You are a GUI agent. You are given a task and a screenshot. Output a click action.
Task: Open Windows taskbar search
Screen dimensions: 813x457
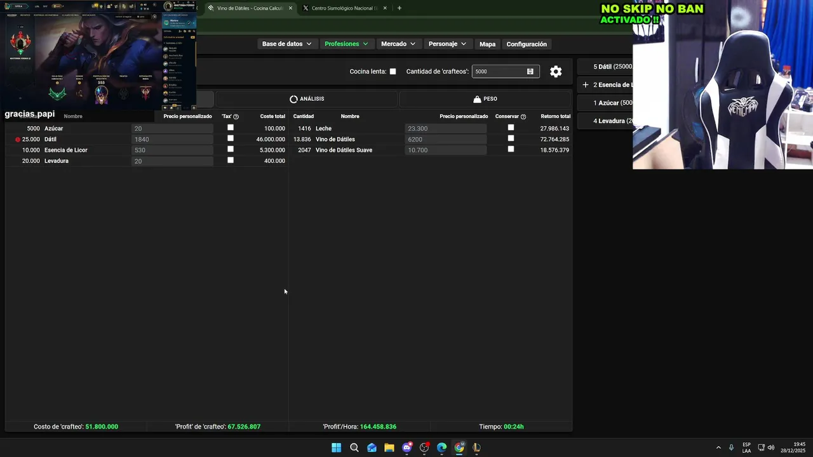354,447
